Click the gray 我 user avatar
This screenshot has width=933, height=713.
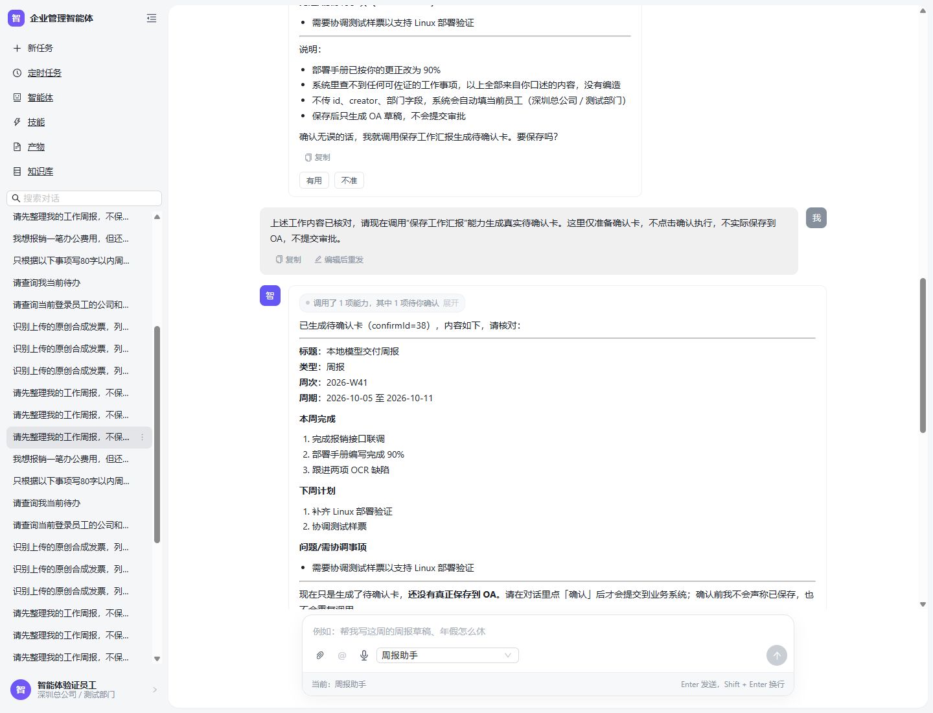pyautogui.click(x=816, y=218)
